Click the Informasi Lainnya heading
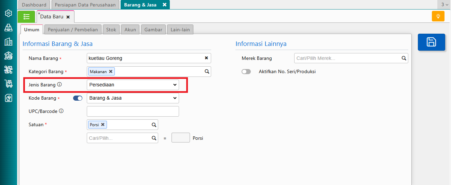The height and width of the screenshot is (185, 451). pyautogui.click(x=261, y=44)
